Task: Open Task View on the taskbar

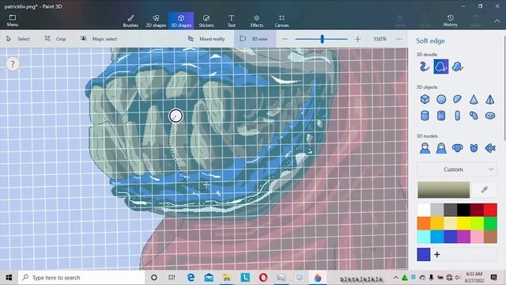Action: [172, 277]
